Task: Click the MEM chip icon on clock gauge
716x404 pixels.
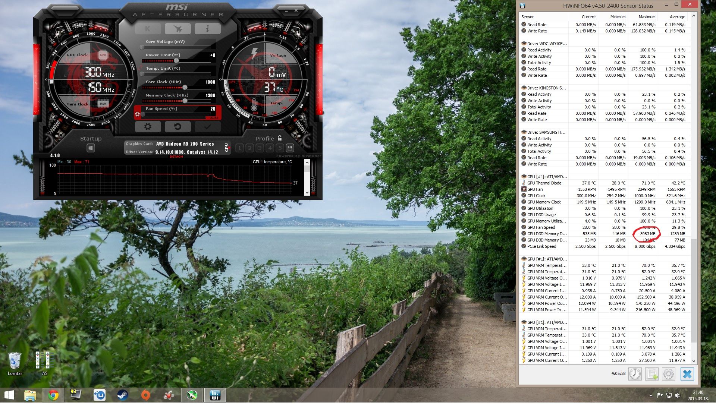Action: pos(103,104)
